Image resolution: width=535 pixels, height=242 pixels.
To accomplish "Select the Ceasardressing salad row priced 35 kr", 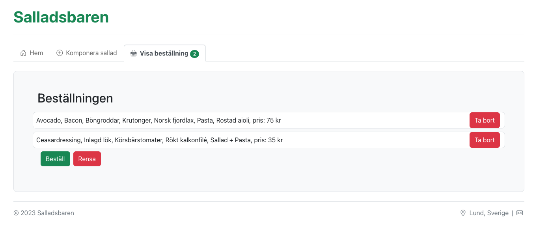I will click(268, 140).
